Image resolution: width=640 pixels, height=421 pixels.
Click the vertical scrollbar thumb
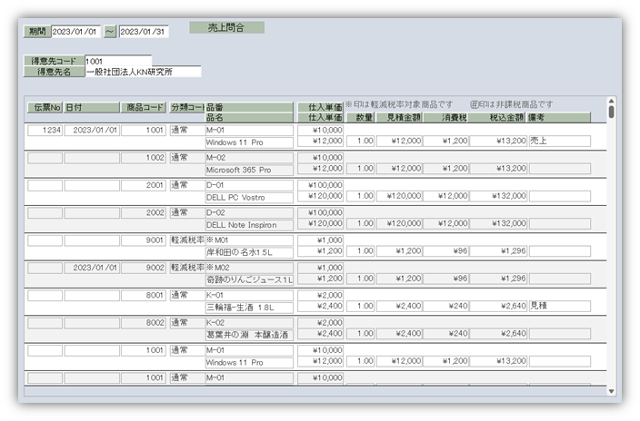tap(611, 112)
